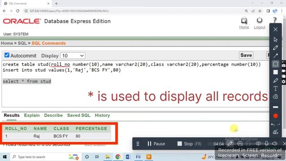Open the browser zoom magnifier icon
The image size is (286, 161).
point(246,11)
